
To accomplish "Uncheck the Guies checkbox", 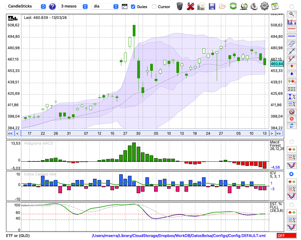I will tap(133, 7).
